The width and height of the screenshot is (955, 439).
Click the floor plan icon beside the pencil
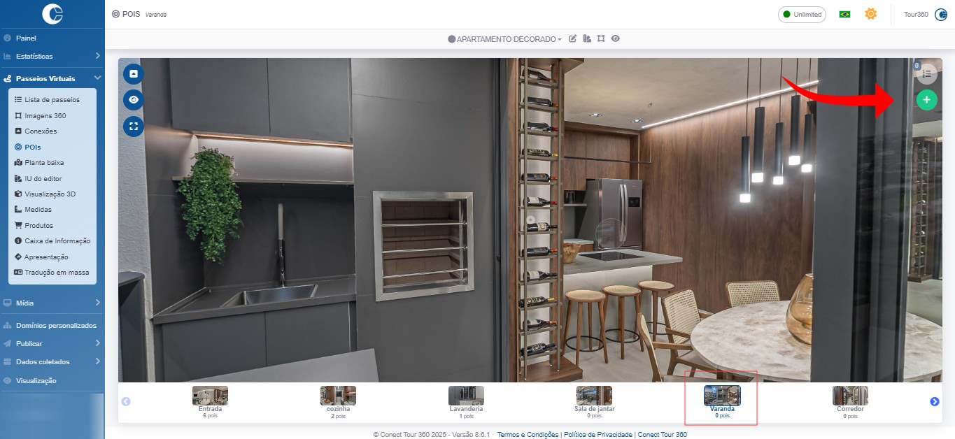[587, 39]
